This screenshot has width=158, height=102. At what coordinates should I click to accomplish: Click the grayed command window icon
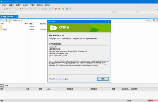coord(26,9)
